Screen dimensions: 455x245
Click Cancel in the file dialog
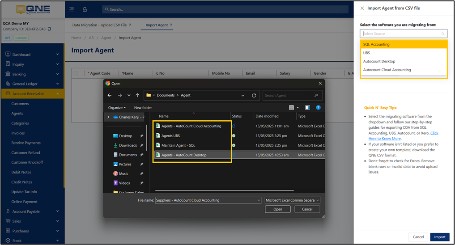(307, 209)
